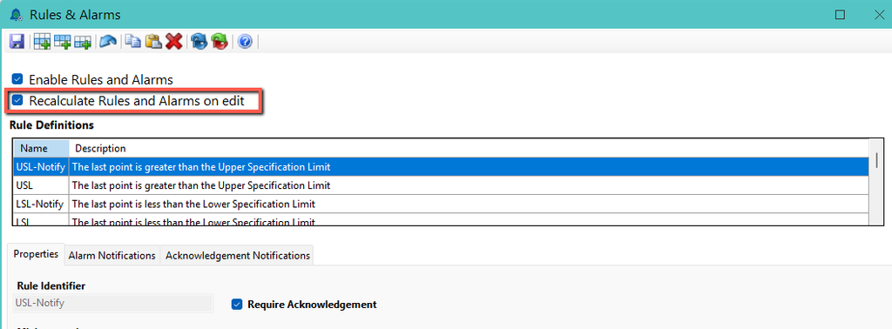892x329 pixels.
Task: Click the Paste clipboard icon
Action: tap(153, 42)
